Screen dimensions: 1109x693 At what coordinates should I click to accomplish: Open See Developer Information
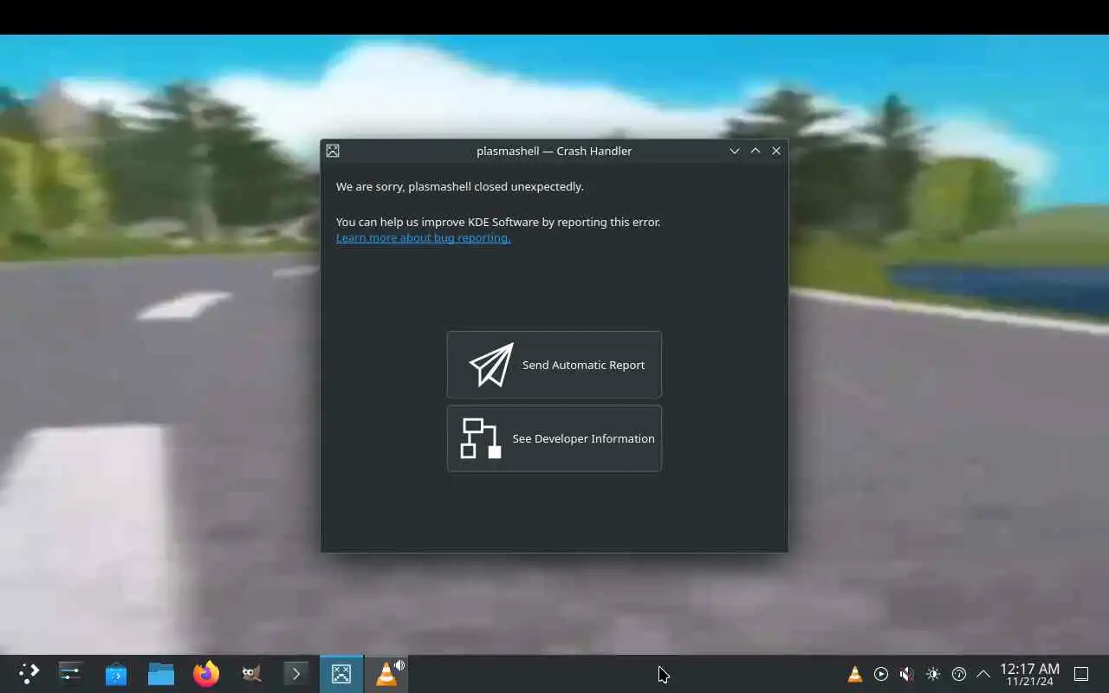point(554,438)
